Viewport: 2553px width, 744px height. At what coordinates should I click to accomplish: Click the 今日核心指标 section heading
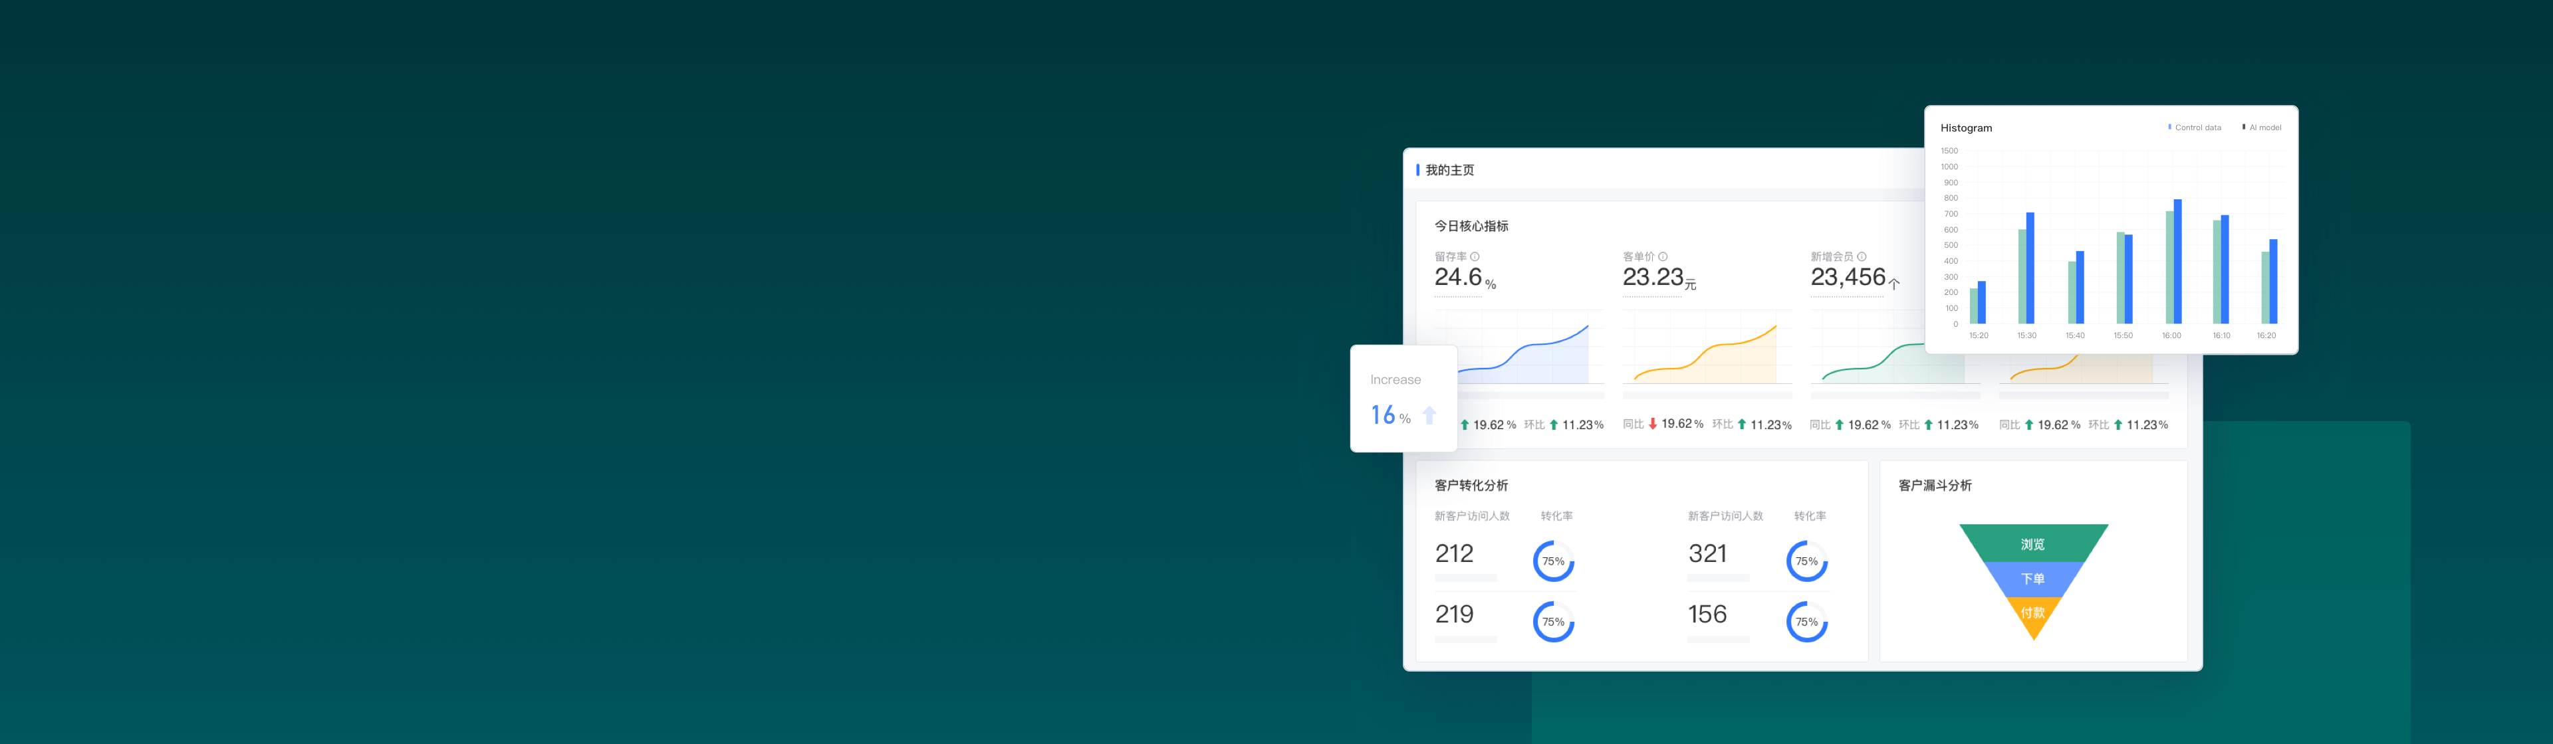tap(1471, 226)
